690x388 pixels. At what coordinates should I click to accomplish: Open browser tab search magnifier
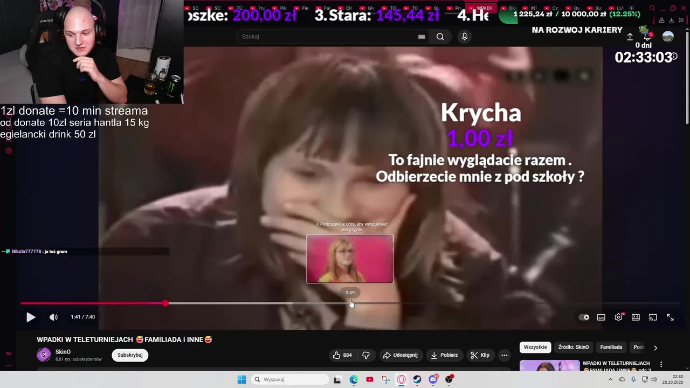652,8
